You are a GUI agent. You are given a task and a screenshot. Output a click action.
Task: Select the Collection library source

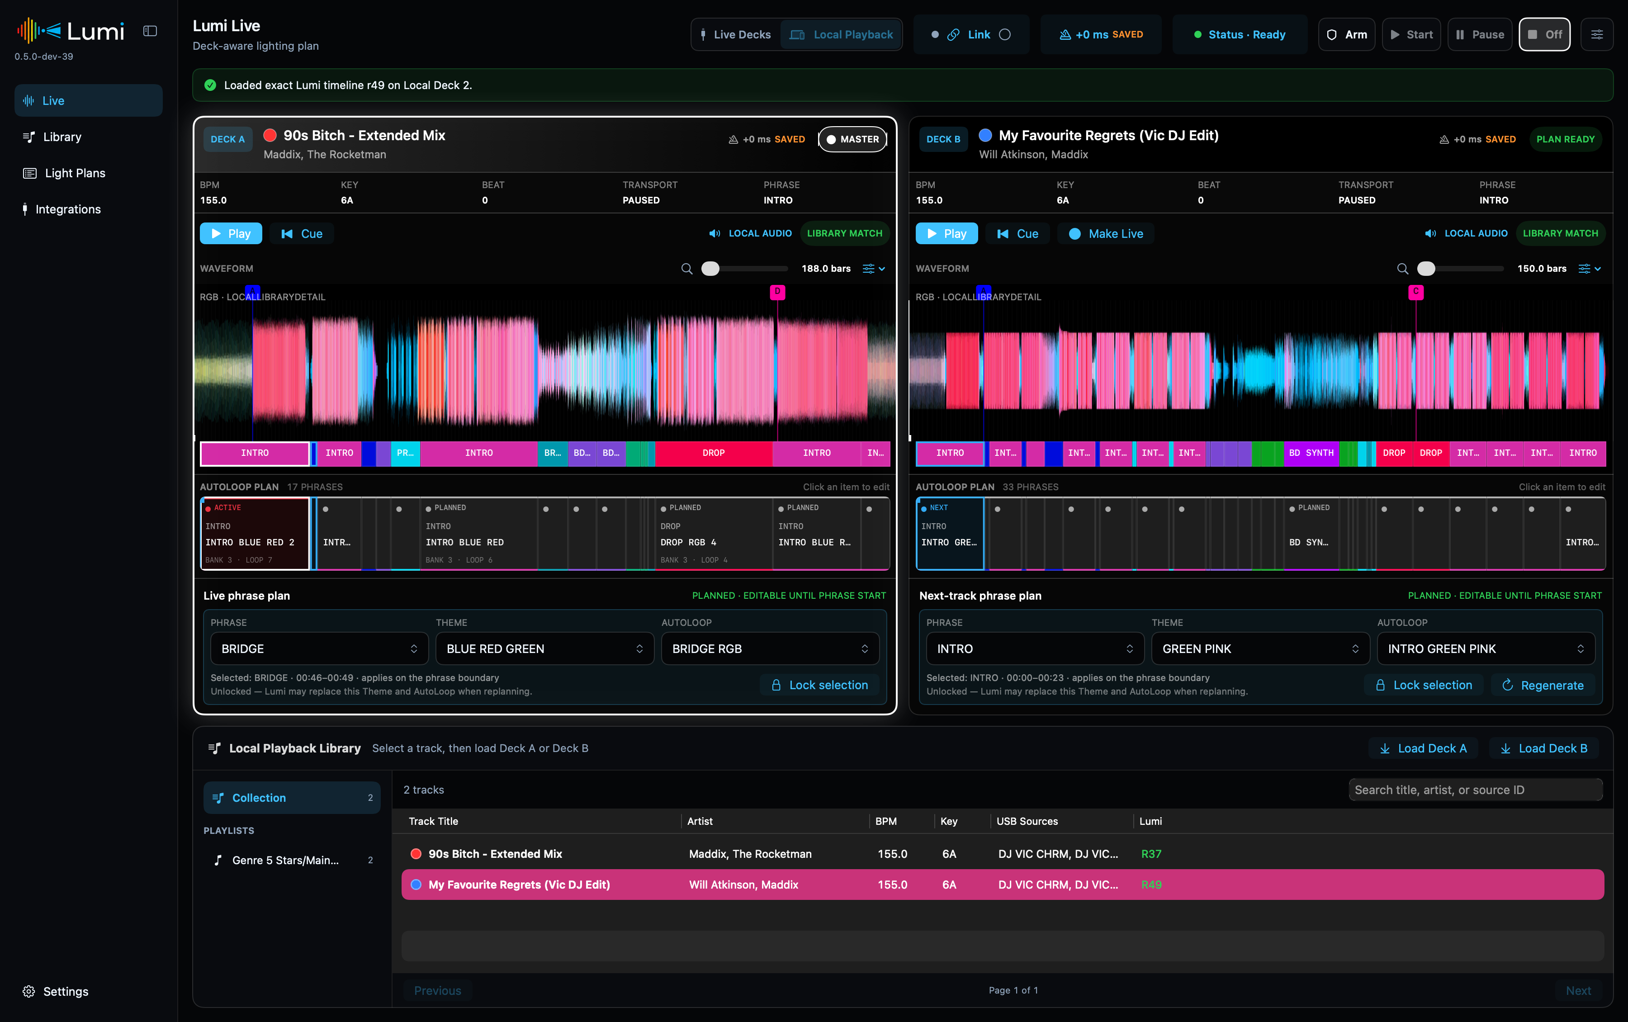(x=292, y=798)
